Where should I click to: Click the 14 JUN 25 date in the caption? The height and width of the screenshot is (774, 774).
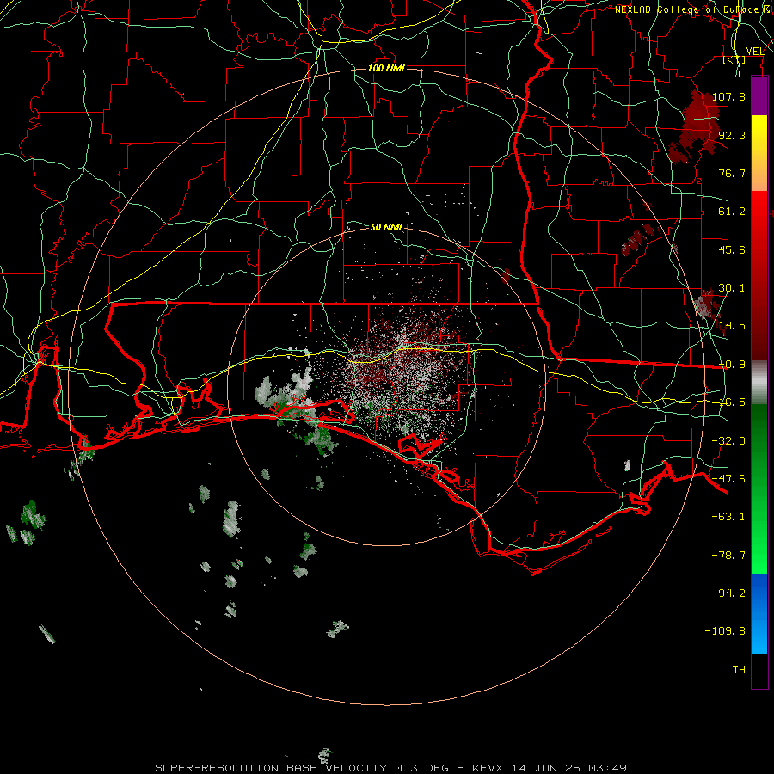(545, 768)
